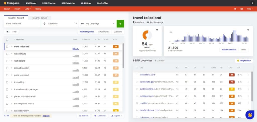Sort by Keywords column header

tap(19, 39)
